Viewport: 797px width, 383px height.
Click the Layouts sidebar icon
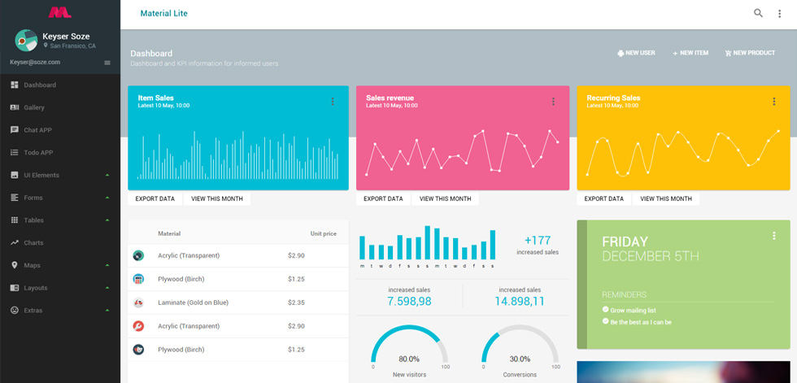point(15,288)
